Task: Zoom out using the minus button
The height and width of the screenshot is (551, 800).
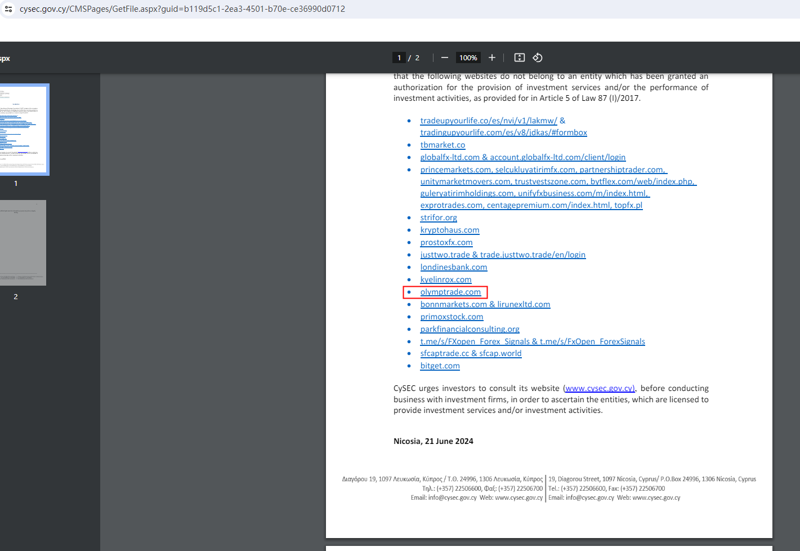Action: (x=445, y=57)
